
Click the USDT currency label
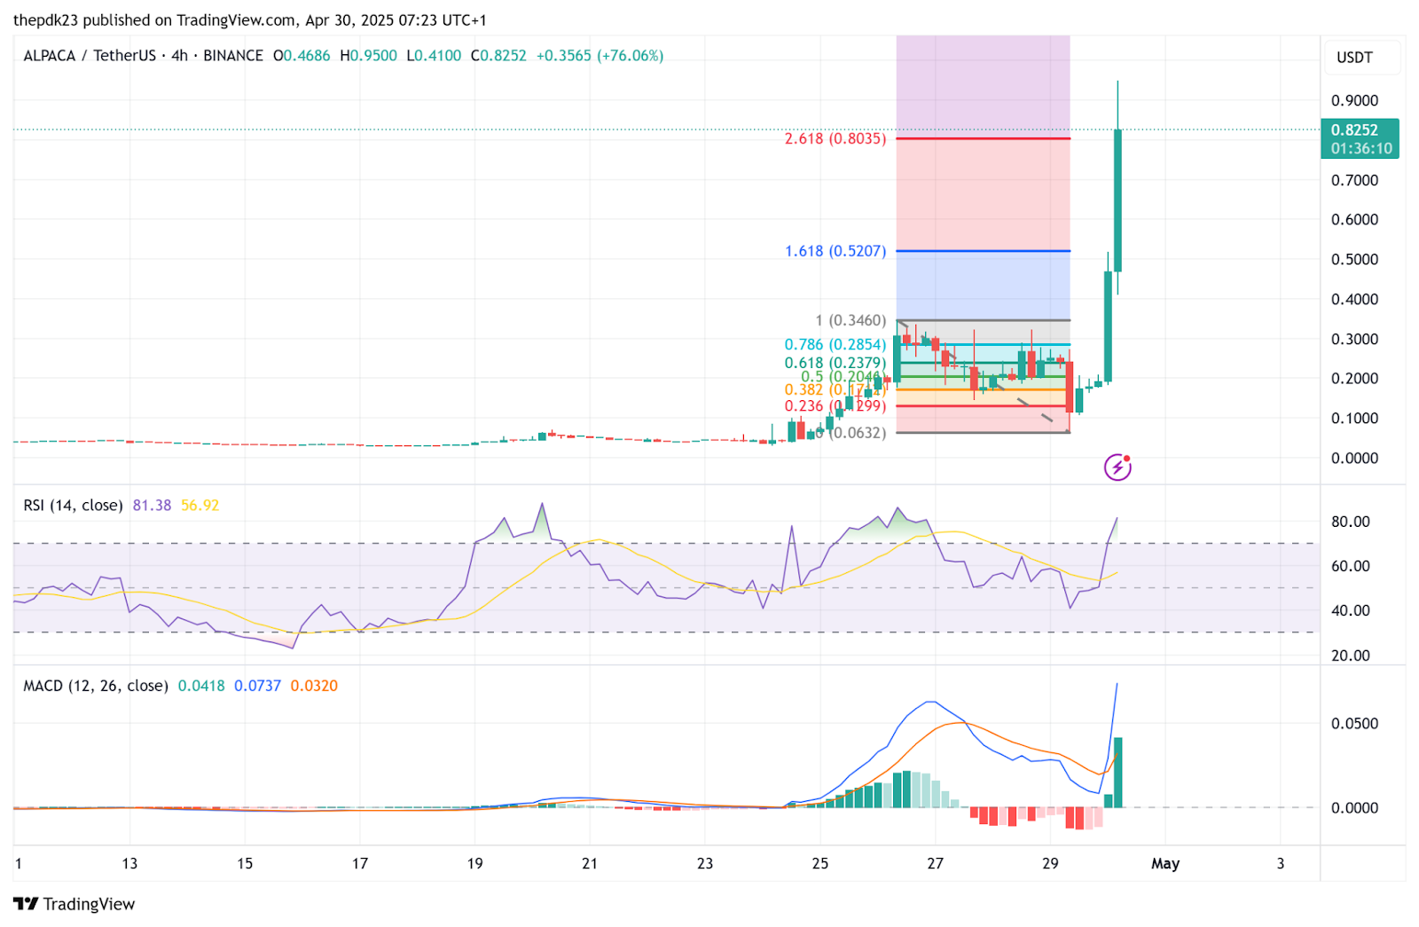(x=1354, y=58)
